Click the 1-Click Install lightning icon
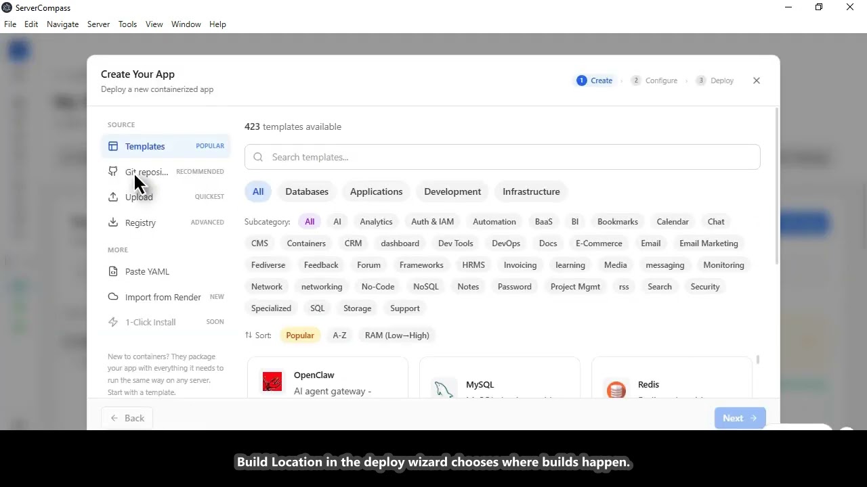Viewport: 867px width, 487px height. (112, 322)
